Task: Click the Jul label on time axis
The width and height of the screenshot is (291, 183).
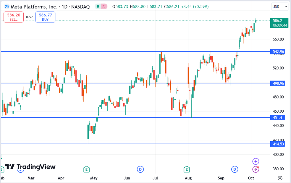Action: point(155,178)
